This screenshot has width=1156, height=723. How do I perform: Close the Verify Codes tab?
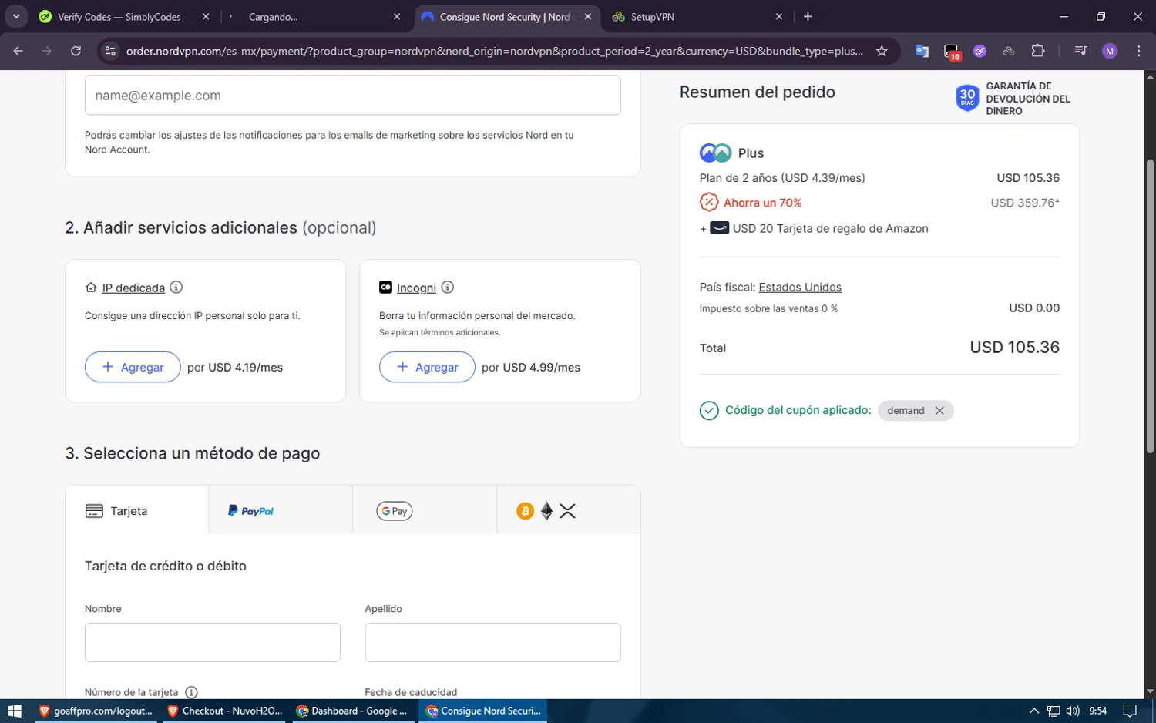[206, 17]
